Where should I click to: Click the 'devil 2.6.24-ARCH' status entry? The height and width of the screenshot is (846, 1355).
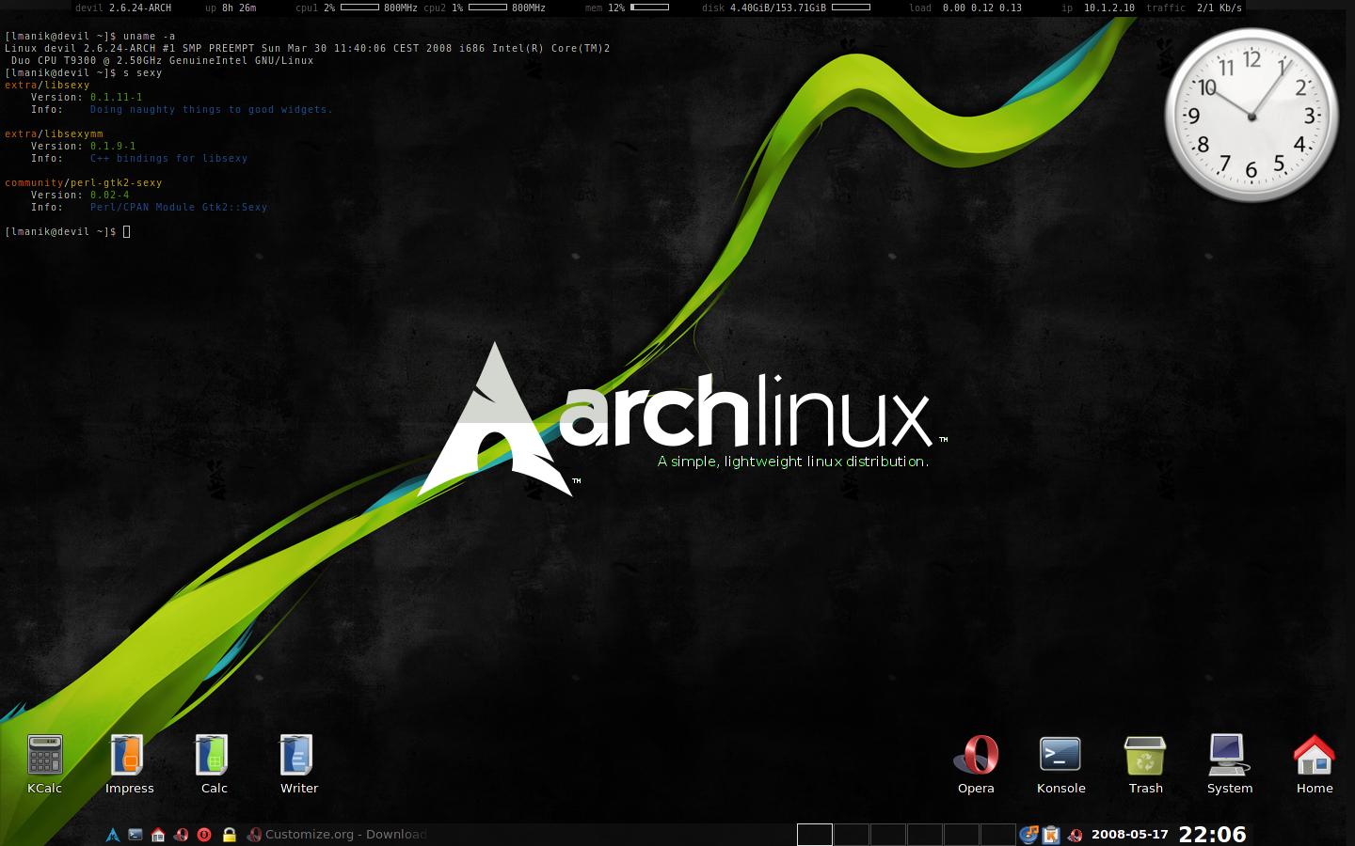(123, 8)
